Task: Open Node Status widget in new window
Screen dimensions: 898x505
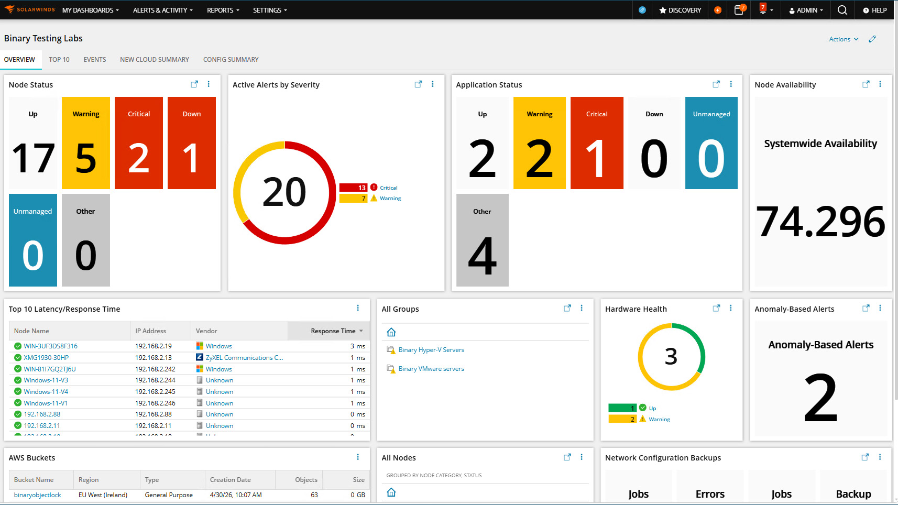Action: coord(194,84)
